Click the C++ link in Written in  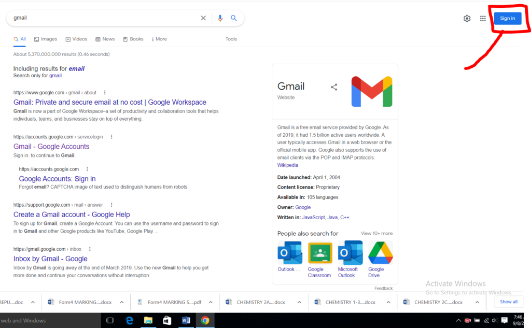tap(345, 217)
